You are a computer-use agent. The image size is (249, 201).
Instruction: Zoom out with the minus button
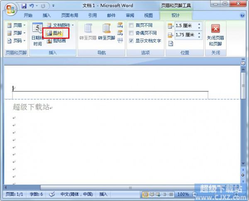(195, 194)
